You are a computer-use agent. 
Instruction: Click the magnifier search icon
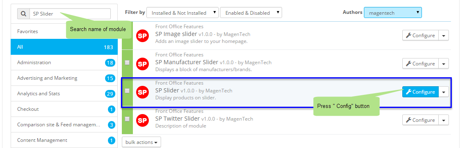[24, 13]
